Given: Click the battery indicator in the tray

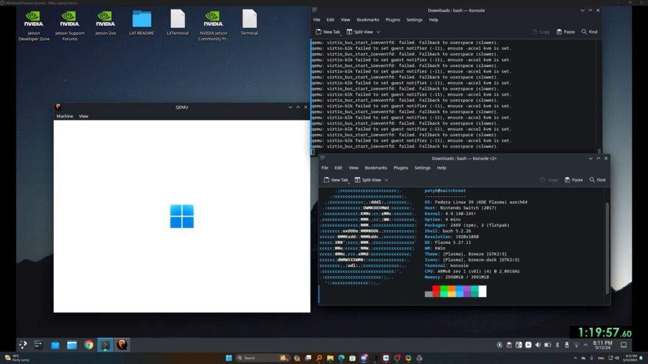Looking at the screenshot, I should pos(548,344).
